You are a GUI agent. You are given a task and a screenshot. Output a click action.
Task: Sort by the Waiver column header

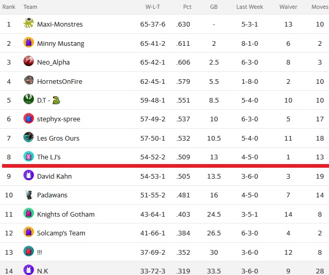click(x=288, y=7)
